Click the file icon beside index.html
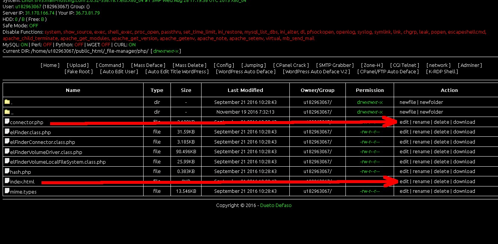Image resolution: width=498 pixels, height=244 pixels. pyautogui.click(x=7, y=181)
